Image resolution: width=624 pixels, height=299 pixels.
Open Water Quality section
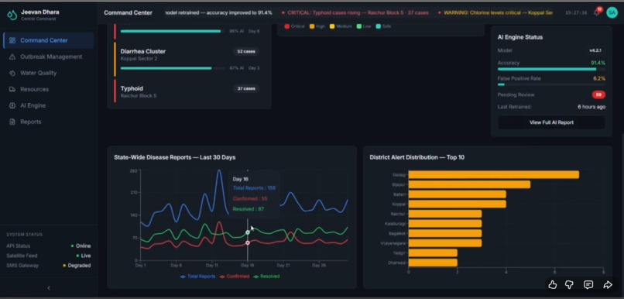click(x=49, y=73)
